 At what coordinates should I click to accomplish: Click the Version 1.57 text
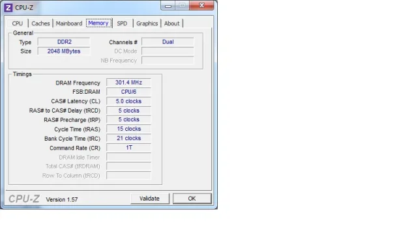click(62, 200)
